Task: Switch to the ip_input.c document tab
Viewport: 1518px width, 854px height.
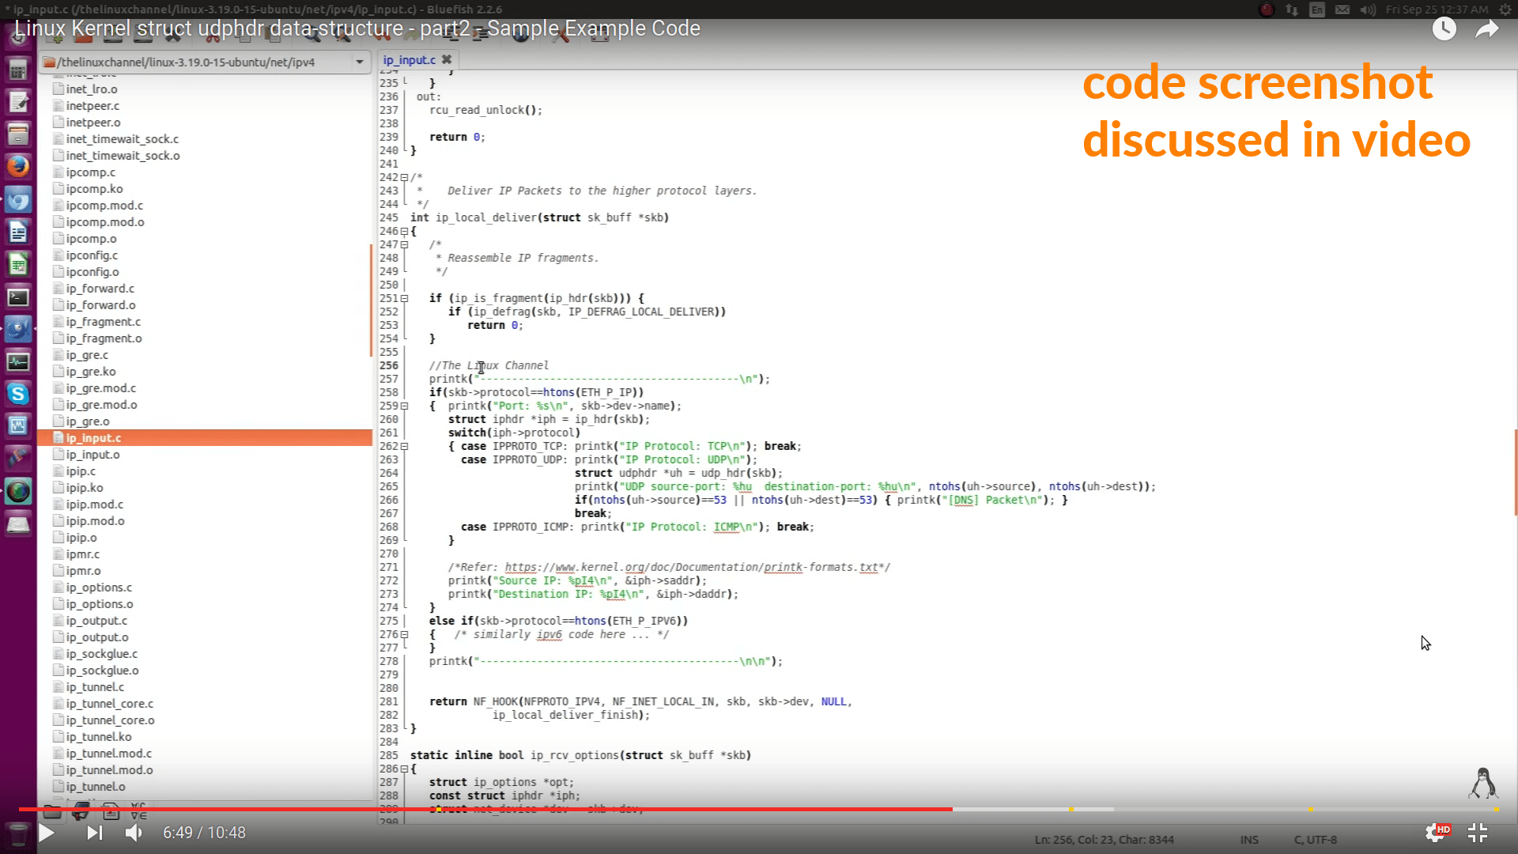Action: tap(410, 60)
